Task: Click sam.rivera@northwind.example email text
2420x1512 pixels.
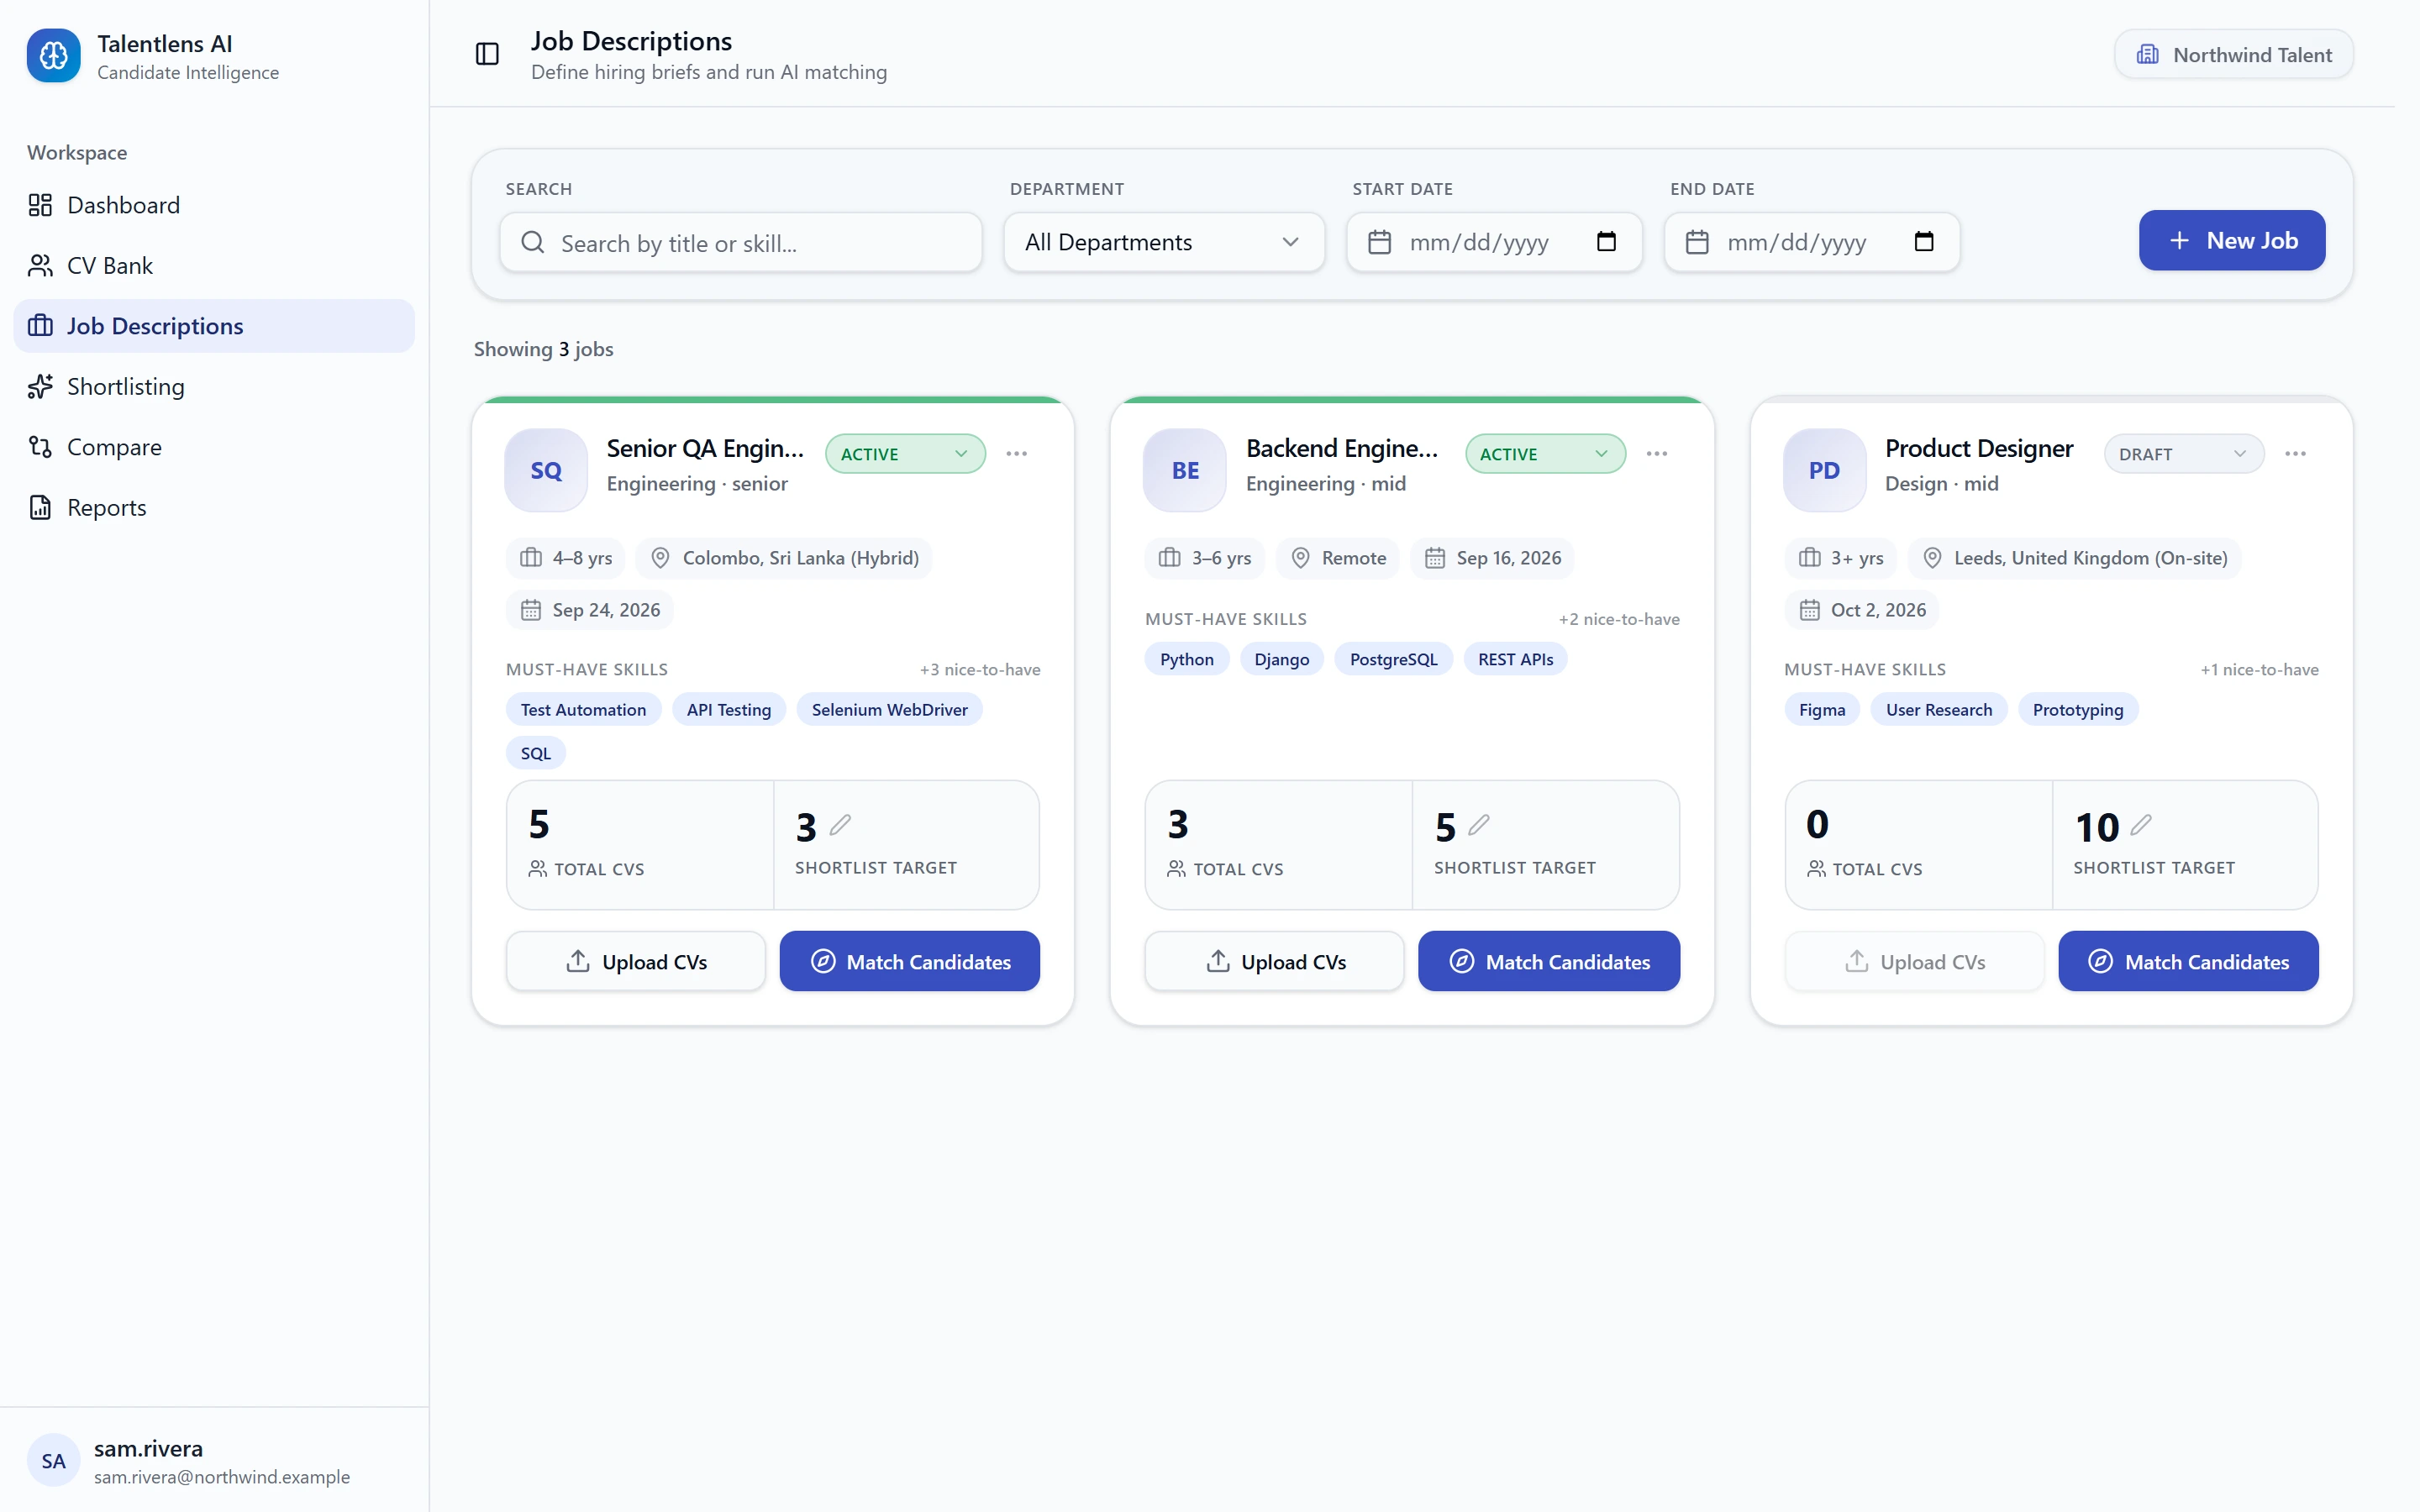Action: pos(222,1477)
